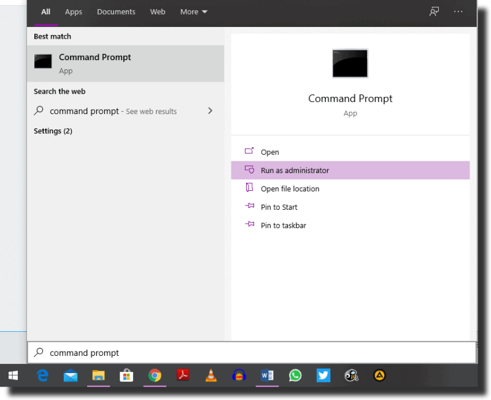Viewport: 491px width, 400px height.
Task: Open WhatsApp from the taskbar
Action: (295, 375)
